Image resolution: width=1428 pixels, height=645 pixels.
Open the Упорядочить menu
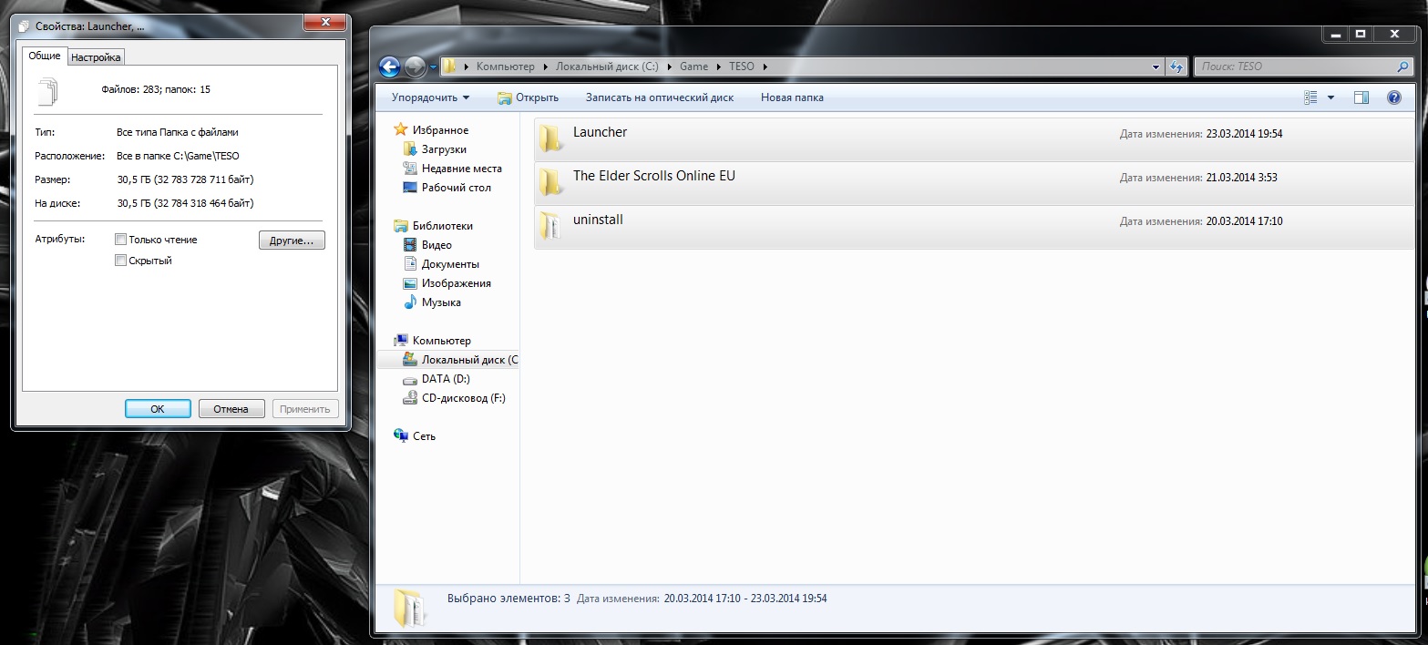point(430,97)
